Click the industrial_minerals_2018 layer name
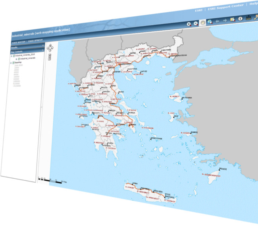Viewport: 258px width, 226px height. [x=25, y=55]
